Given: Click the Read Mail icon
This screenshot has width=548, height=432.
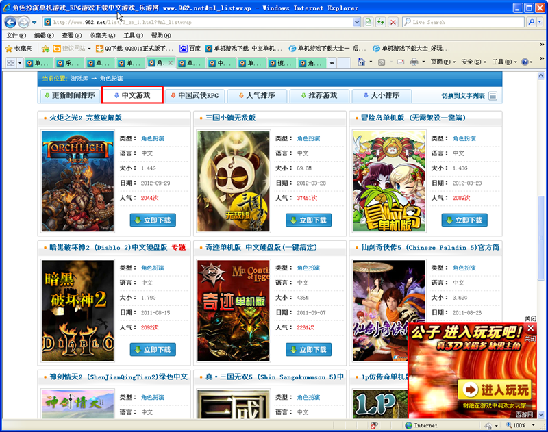Looking at the screenshot, I should coord(401,62).
